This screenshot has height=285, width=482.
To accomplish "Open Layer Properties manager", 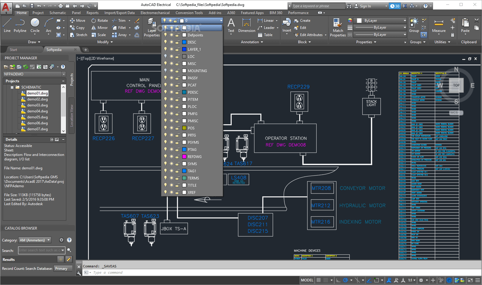I will pos(152,27).
